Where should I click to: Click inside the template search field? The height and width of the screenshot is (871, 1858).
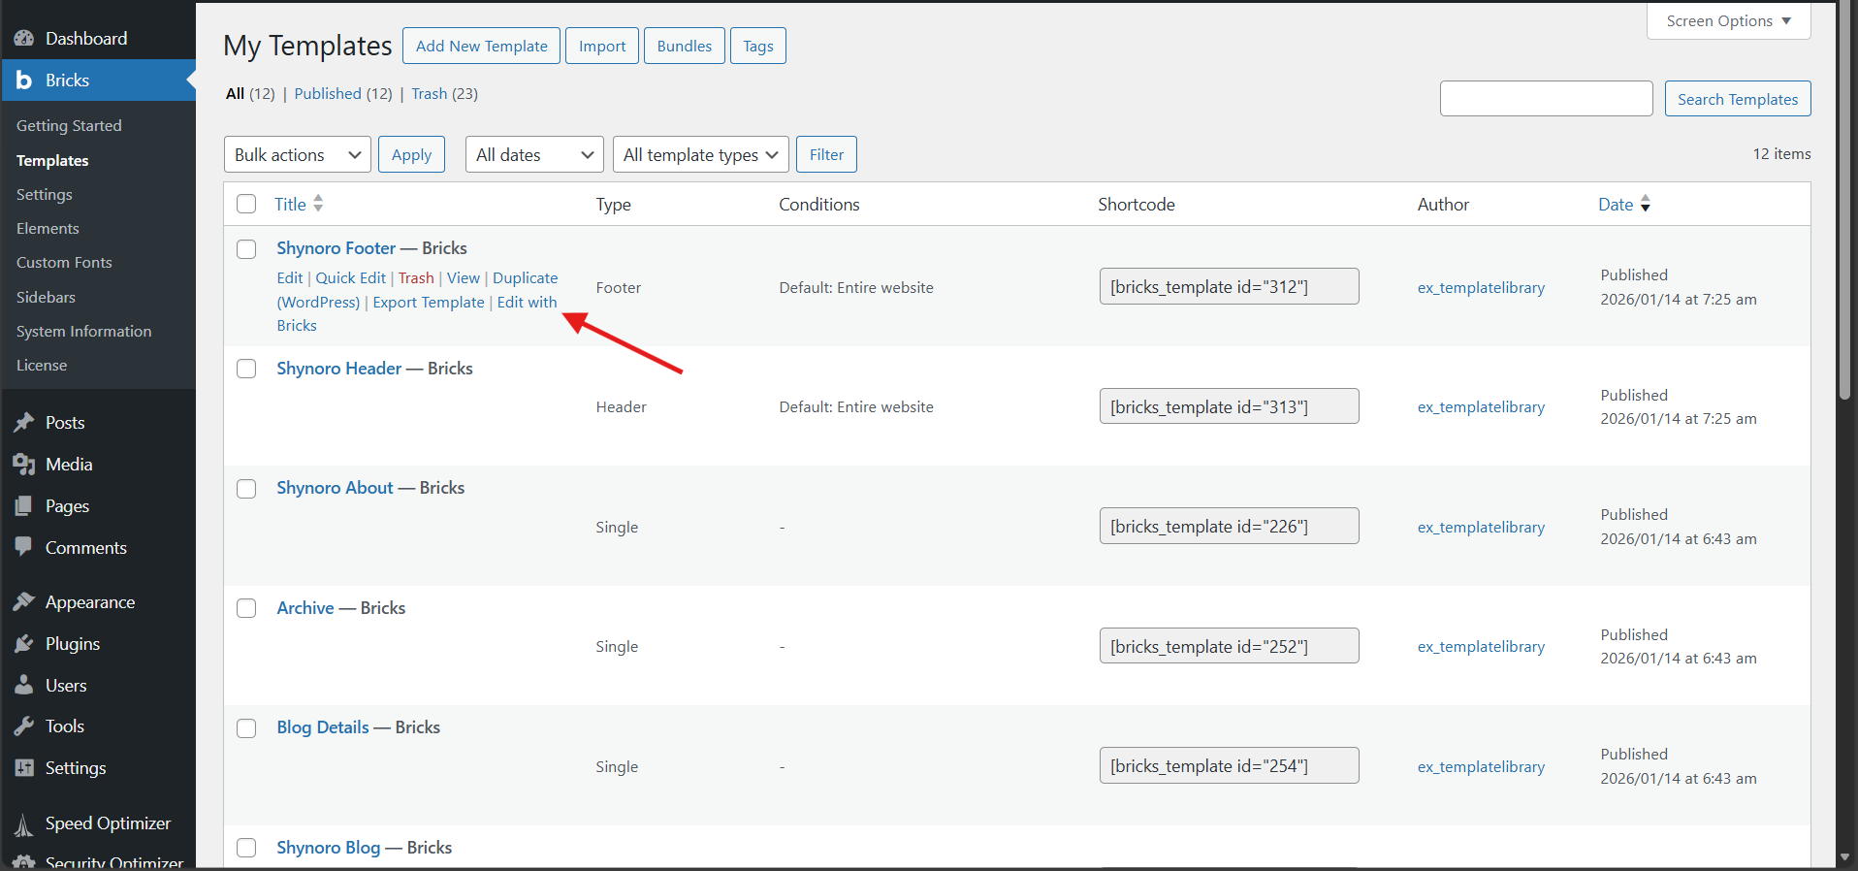1546,99
